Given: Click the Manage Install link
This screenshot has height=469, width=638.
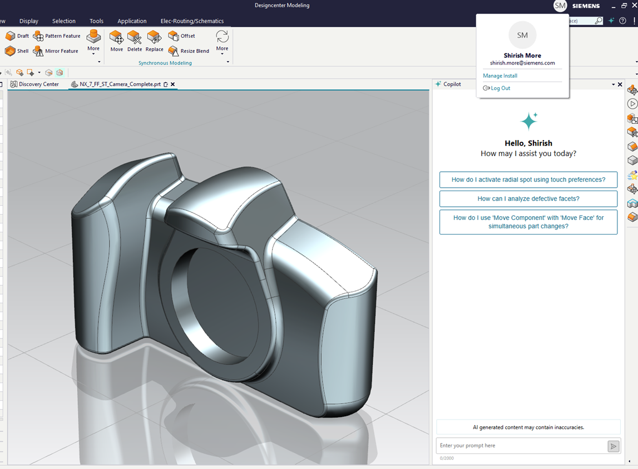Looking at the screenshot, I should click(x=500, y=76).
